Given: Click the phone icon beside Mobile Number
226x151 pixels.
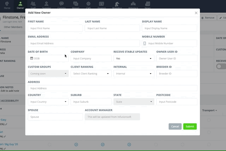Looking at the screenshot, I should (144, 43).
